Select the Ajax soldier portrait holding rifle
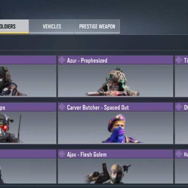Image resolution: width=188 pixels, height=188 pixels. [115, 171]
